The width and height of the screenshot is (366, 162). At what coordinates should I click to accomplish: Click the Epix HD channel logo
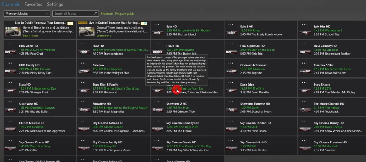[x=158, y=33]
